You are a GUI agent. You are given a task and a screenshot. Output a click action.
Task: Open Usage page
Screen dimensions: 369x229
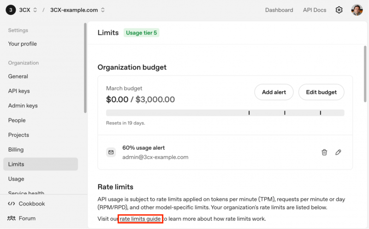tap(16, 179)
